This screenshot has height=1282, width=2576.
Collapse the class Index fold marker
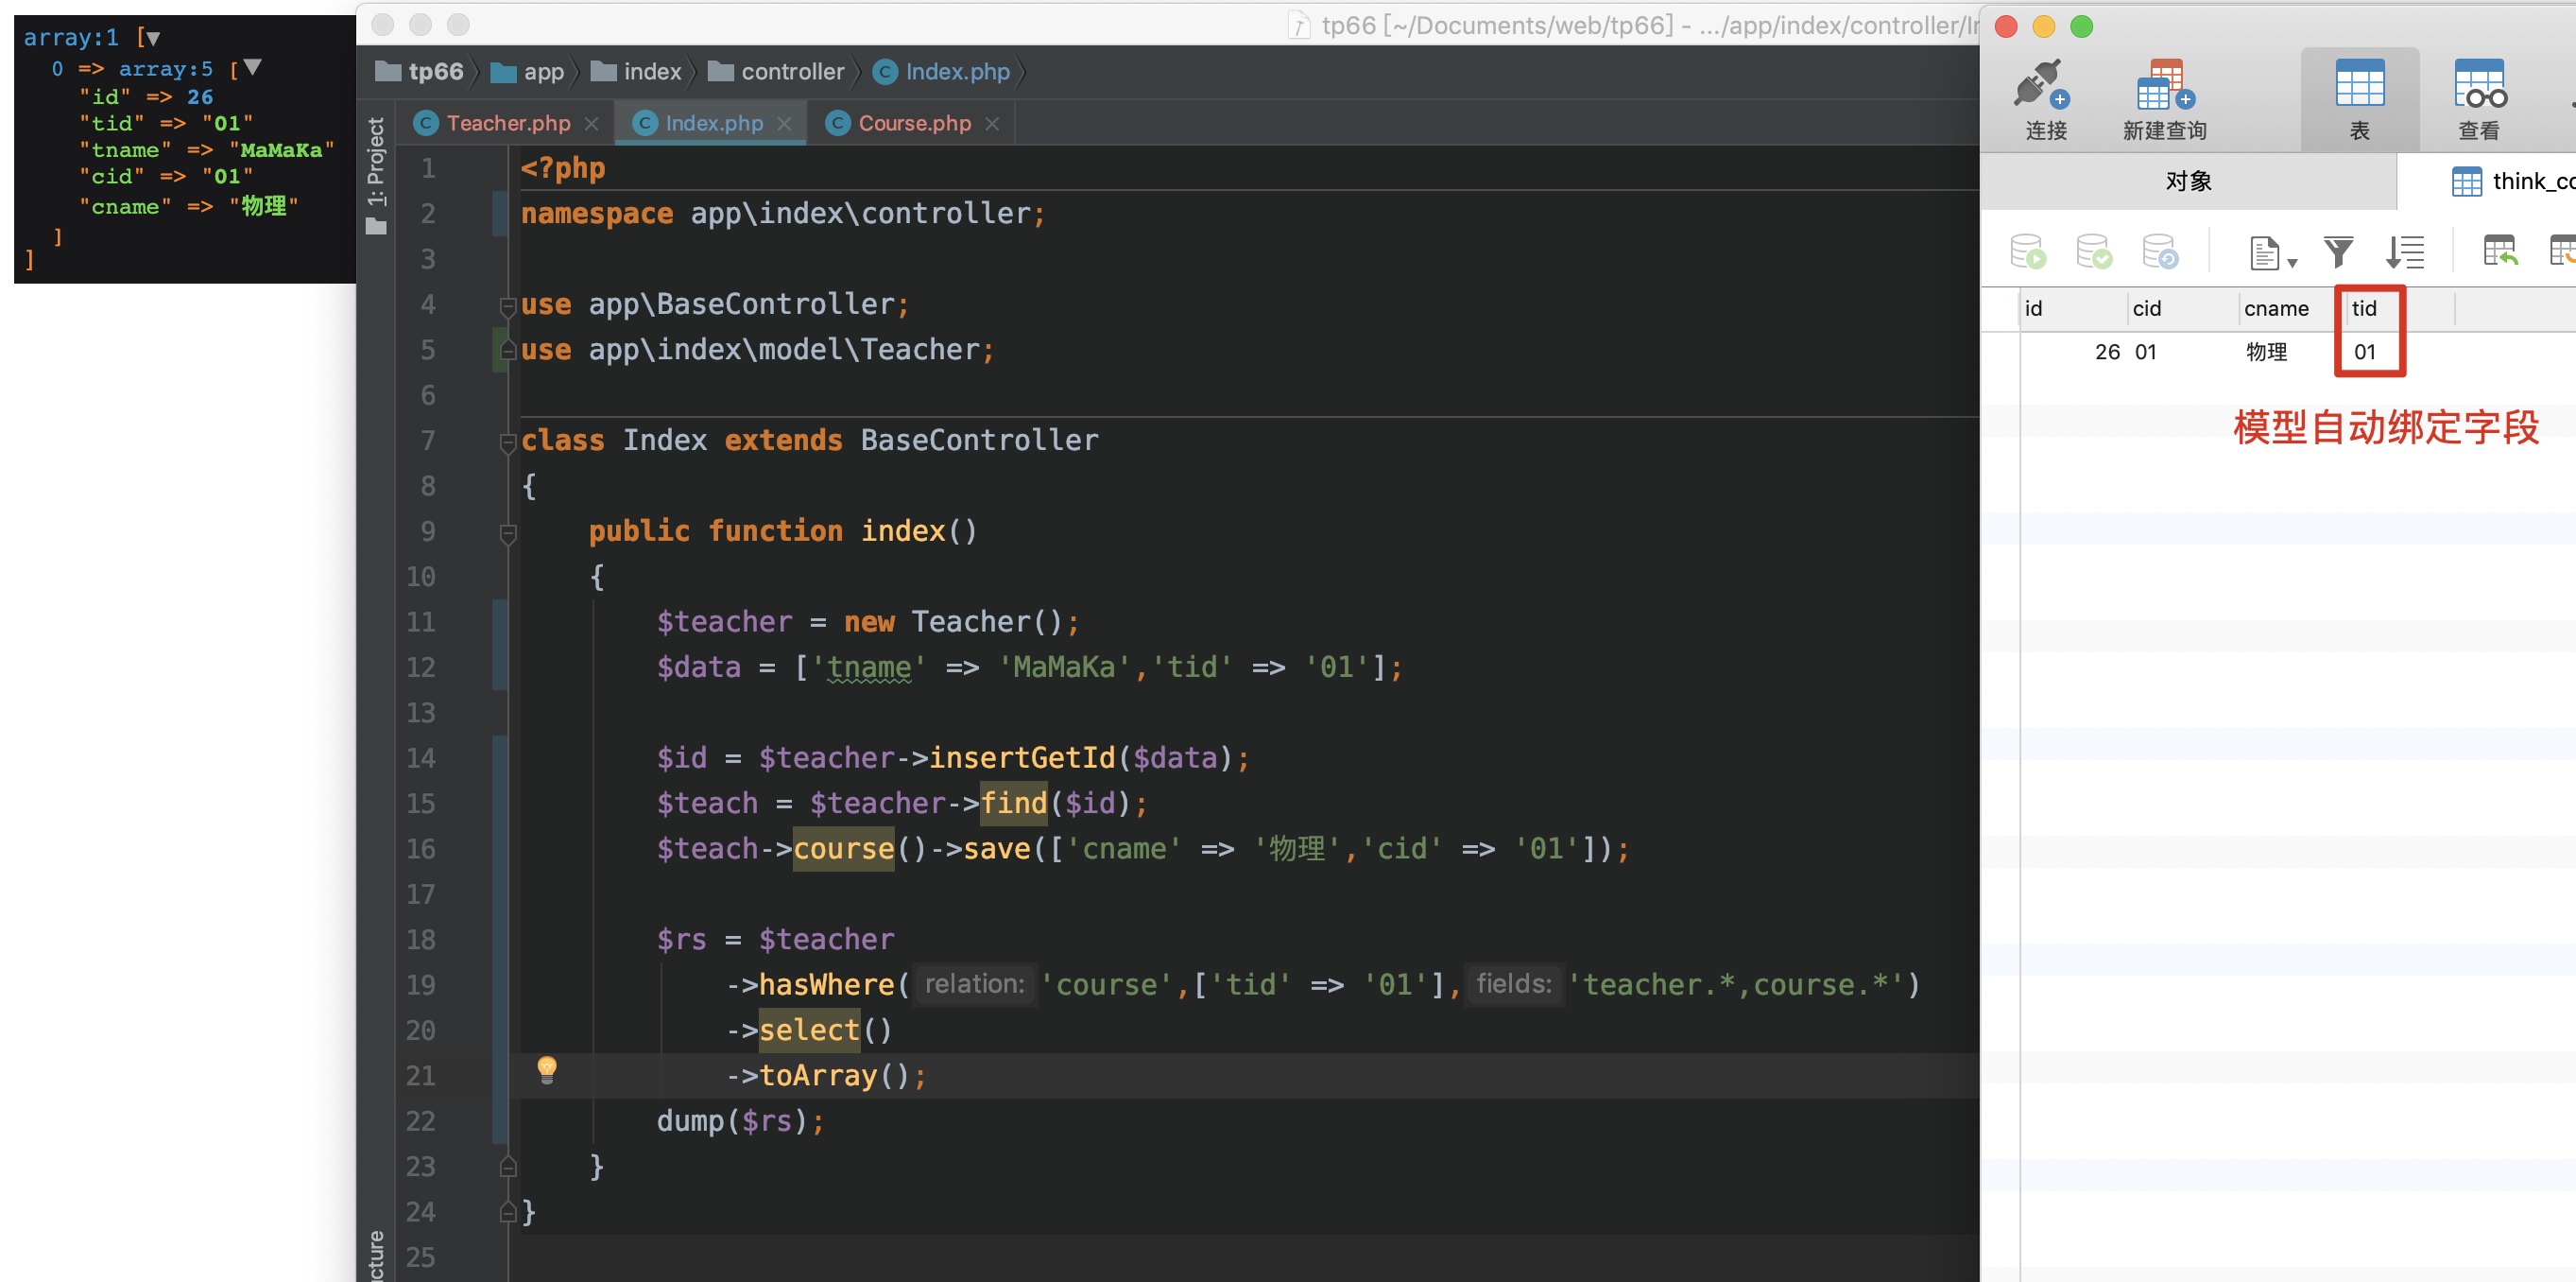click(508, 442)
